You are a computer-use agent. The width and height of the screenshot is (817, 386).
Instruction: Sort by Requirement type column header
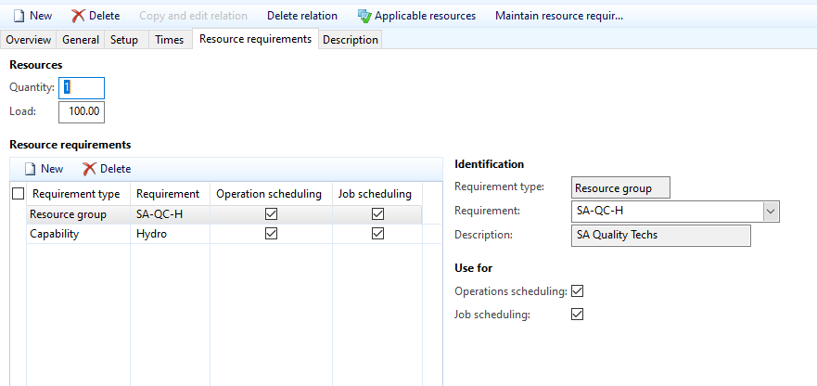pyautogui.click(x=78, y=194)
